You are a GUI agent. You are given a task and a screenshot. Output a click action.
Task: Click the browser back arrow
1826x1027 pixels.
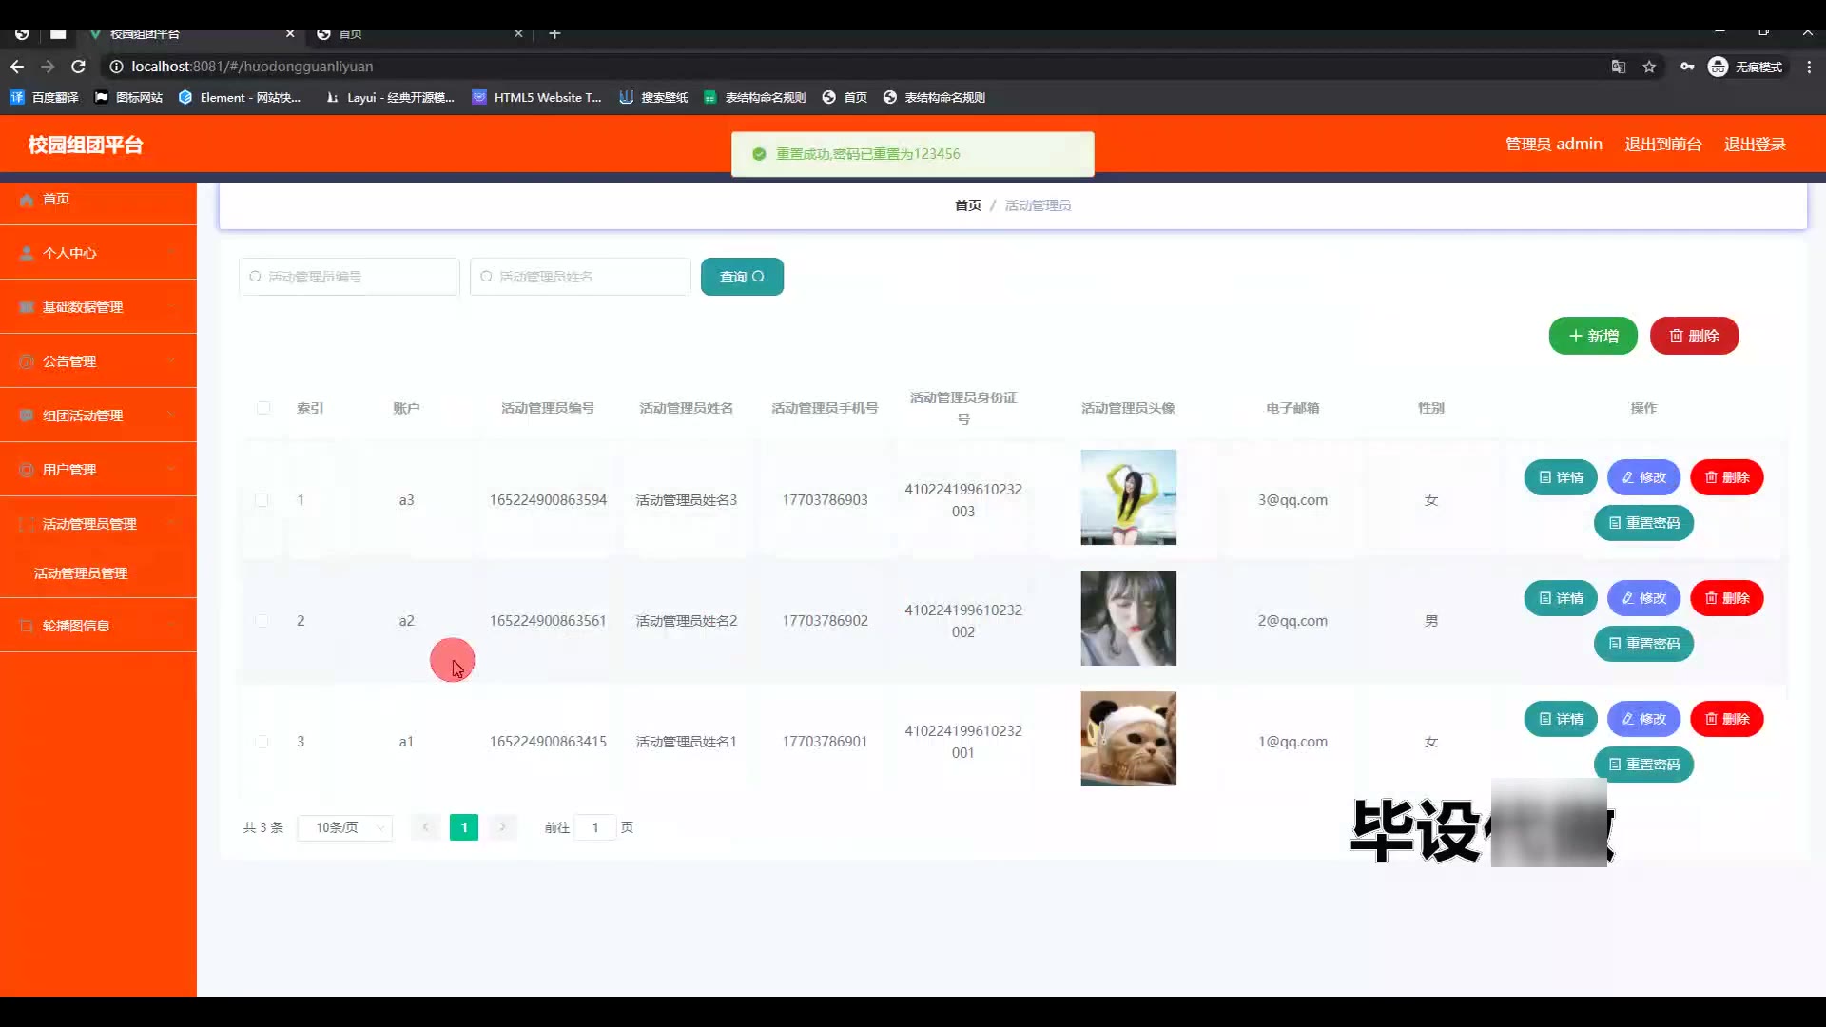(x=17, y=67)
